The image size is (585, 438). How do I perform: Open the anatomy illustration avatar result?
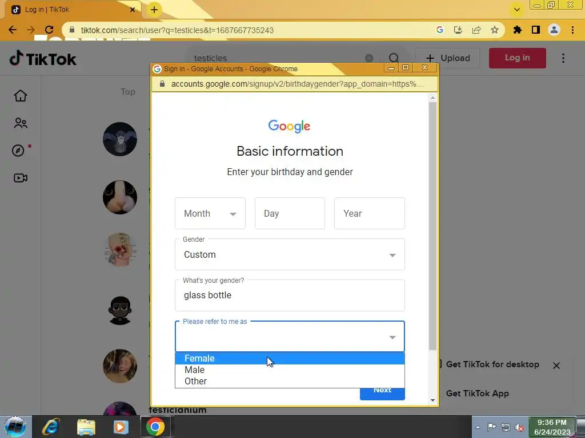120,250
